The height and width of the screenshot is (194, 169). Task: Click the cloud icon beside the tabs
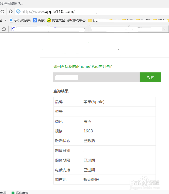[4, 29]
